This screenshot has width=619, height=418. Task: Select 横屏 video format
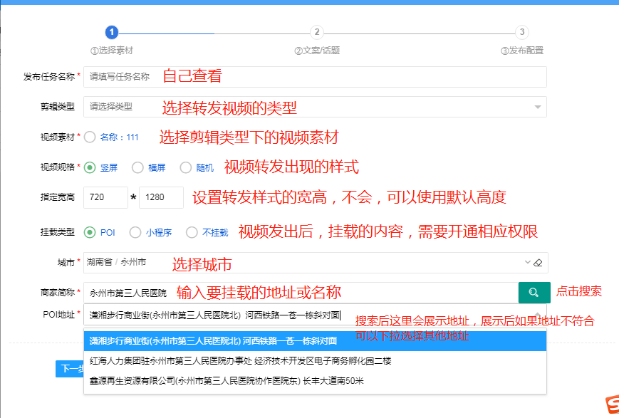pos(137,167)
